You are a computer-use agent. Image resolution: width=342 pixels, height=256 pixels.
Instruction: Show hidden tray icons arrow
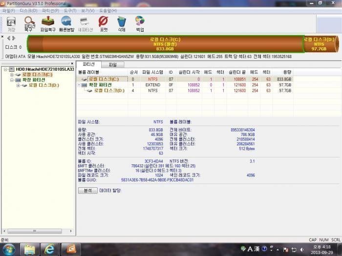click(278, 250)
